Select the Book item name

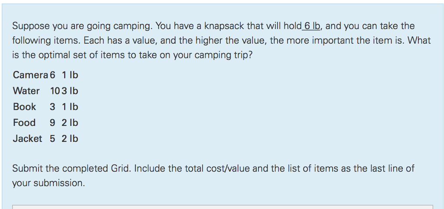(24, 106)
